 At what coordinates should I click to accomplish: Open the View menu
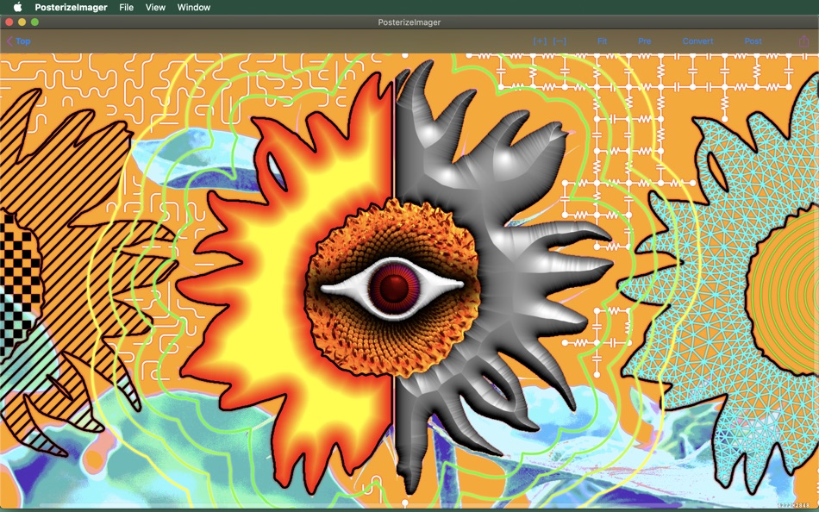click(x=155, y=7)
